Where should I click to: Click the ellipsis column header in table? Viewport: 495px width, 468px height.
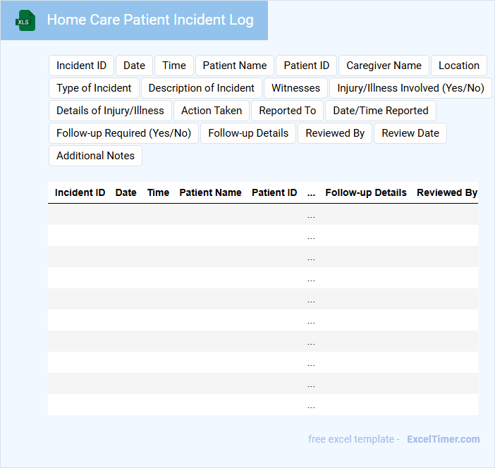311,192
